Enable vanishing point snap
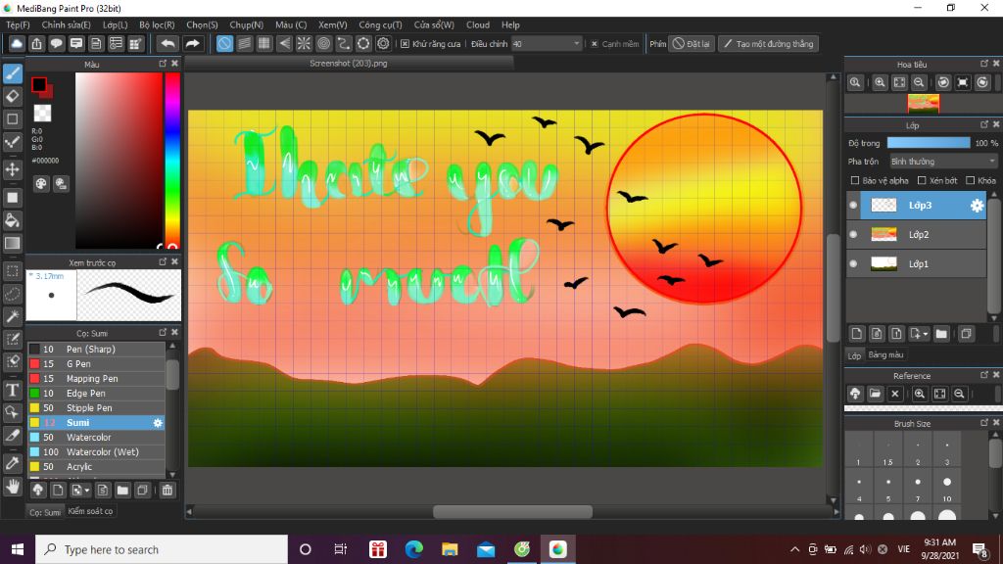The width and height of the screenshot is (1003, 564). pos(284,43)
